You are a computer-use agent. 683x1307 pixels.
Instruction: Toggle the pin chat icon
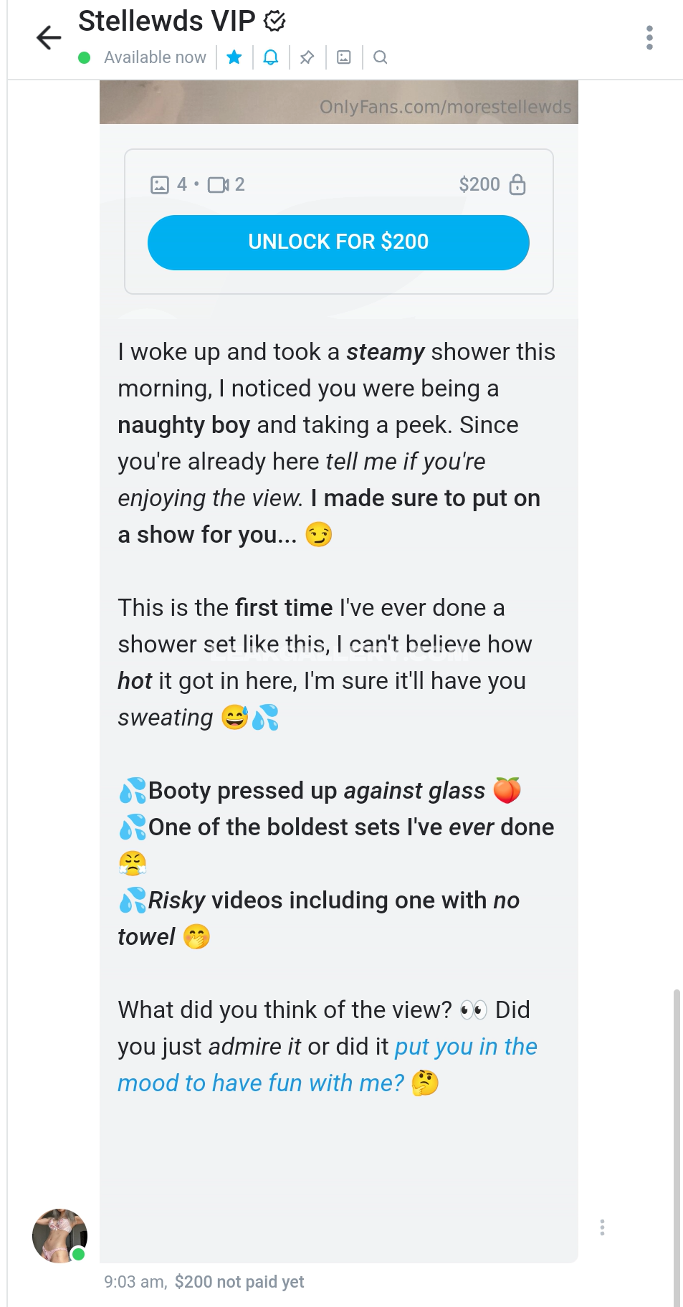[x=307, y=57]
